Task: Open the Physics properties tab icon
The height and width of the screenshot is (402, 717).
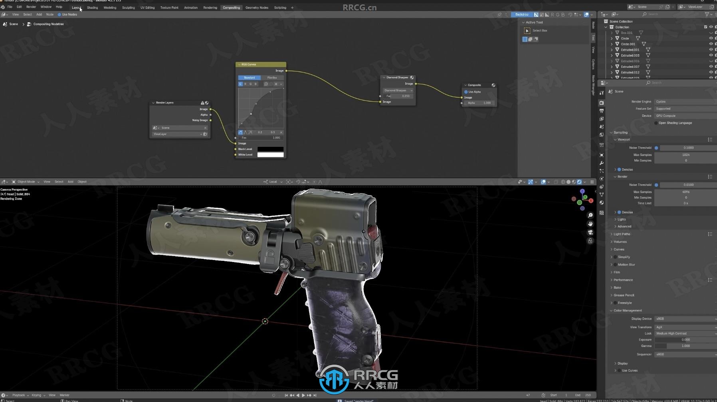Action: click(x=602, y=179)
